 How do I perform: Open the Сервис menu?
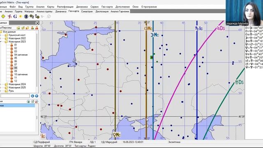pyautogui.click(x=95, y=7)
